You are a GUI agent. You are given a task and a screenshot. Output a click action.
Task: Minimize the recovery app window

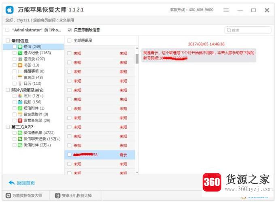coord(240,10)
